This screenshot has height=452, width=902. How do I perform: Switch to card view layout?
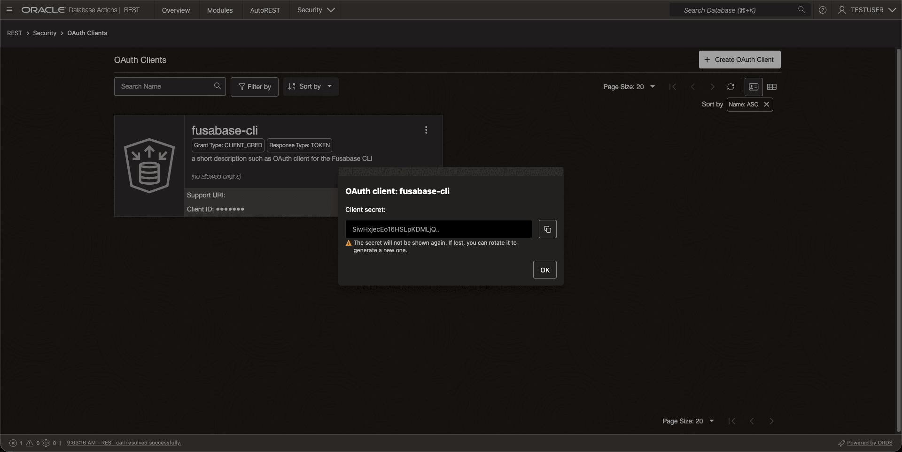[x=754, y=87]
